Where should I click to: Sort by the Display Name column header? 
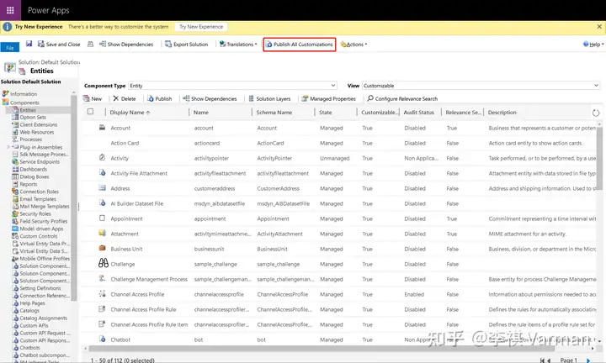pos(130,113)
